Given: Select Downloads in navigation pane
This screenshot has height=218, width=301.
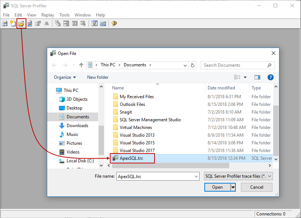Looking at the screenshot, I should pos(74,126).
